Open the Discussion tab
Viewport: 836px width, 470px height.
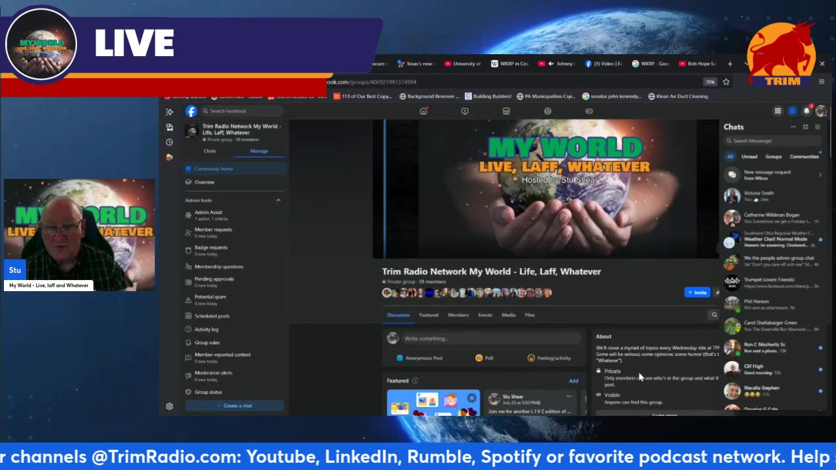(398, 315)
